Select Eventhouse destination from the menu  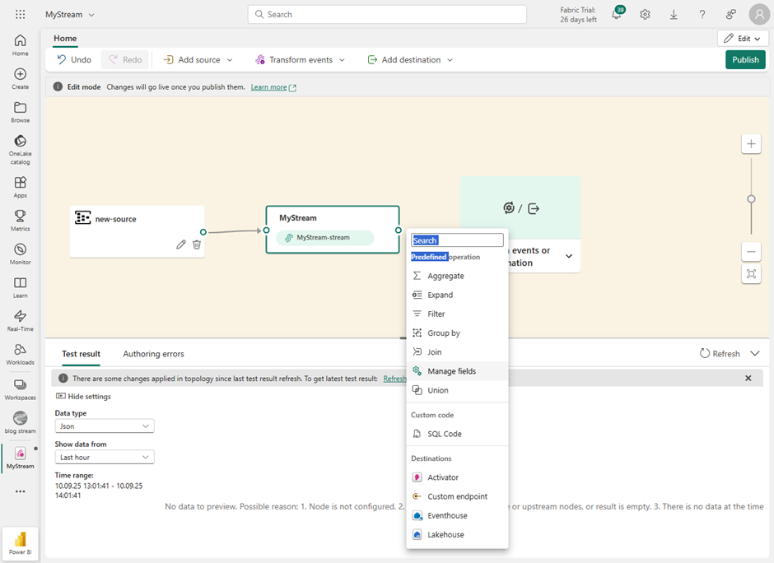click(x=447, y=515)
